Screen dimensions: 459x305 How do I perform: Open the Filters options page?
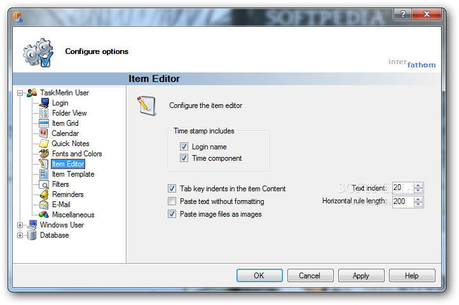pyautogui.click(x=60, y=184)
